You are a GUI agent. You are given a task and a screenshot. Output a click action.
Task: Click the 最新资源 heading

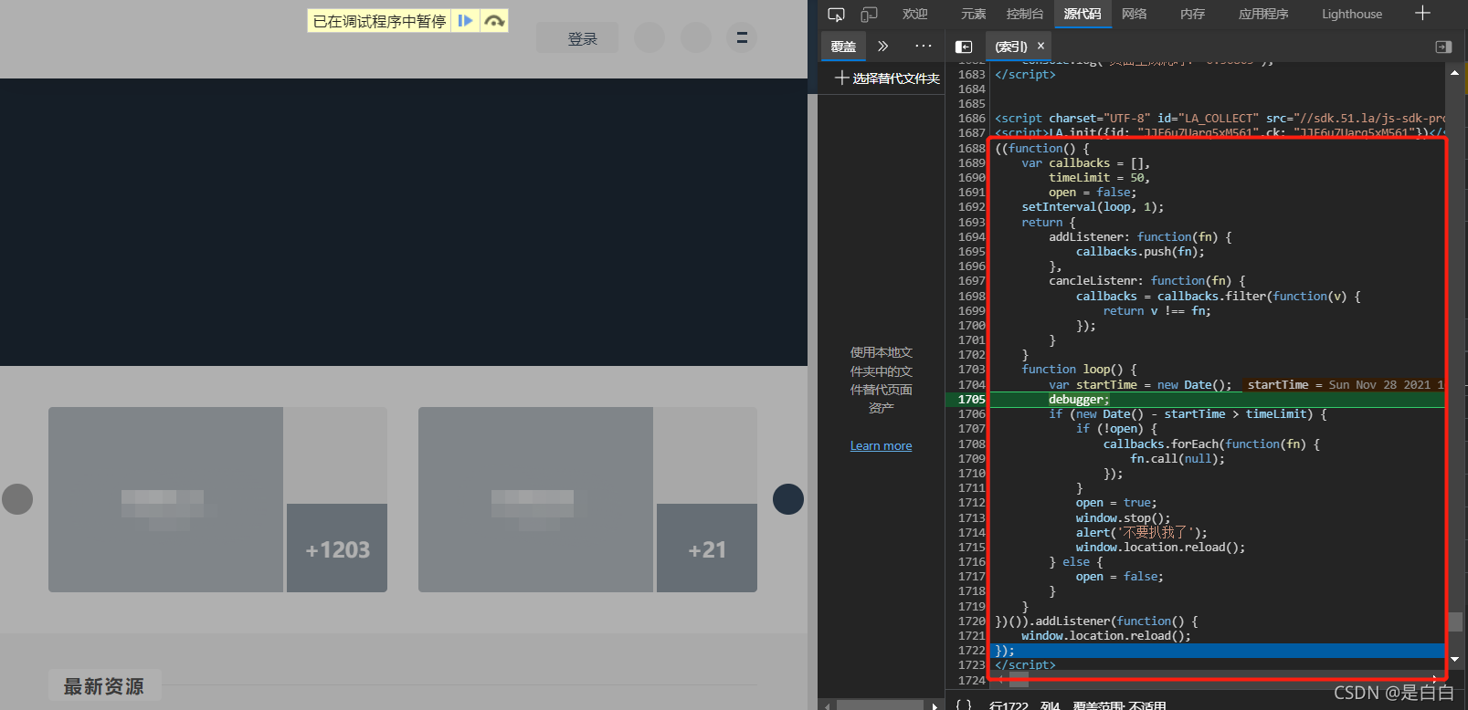point(104,686)
